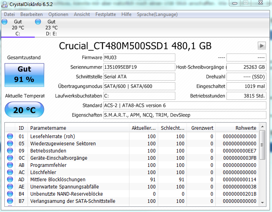Click the ID column header
The image size is (272, 212).
tap(21, 128)
